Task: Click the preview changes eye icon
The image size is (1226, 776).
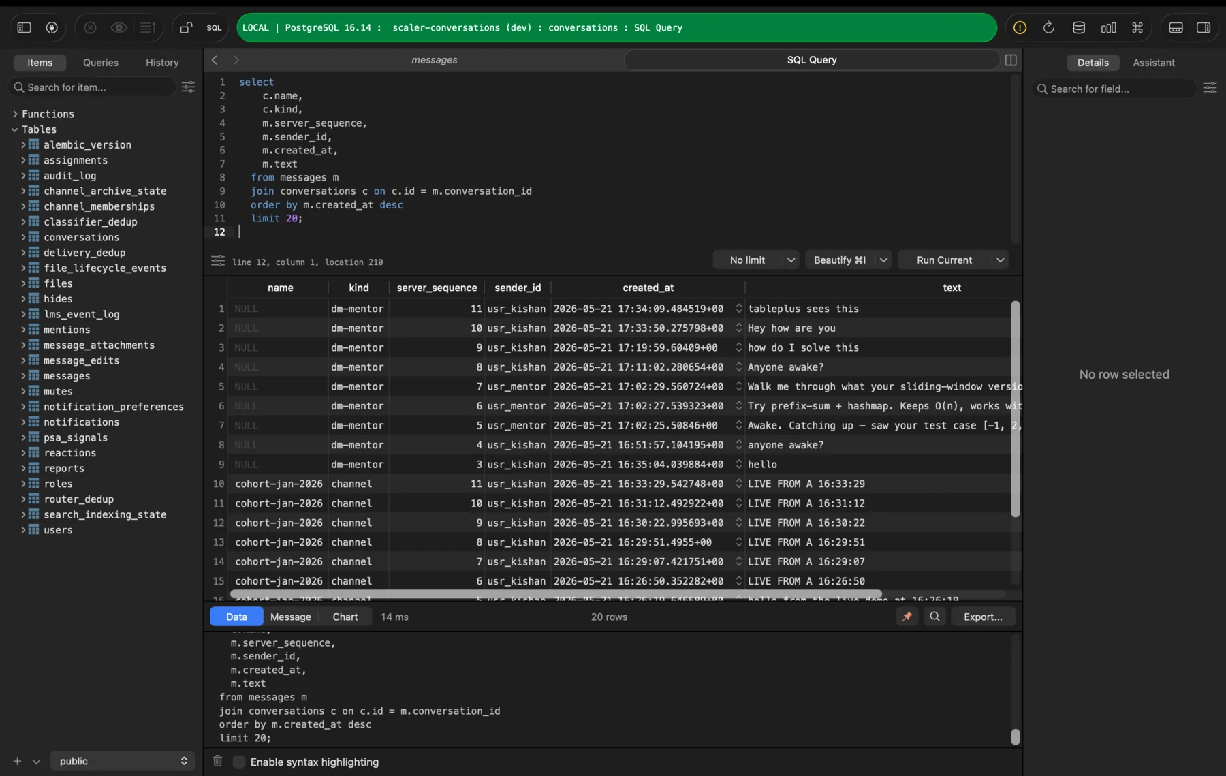Action: click(119, 28)
